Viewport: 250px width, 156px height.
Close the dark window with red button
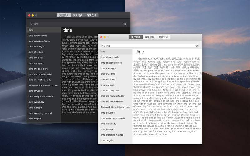click(x=29, y=15)
